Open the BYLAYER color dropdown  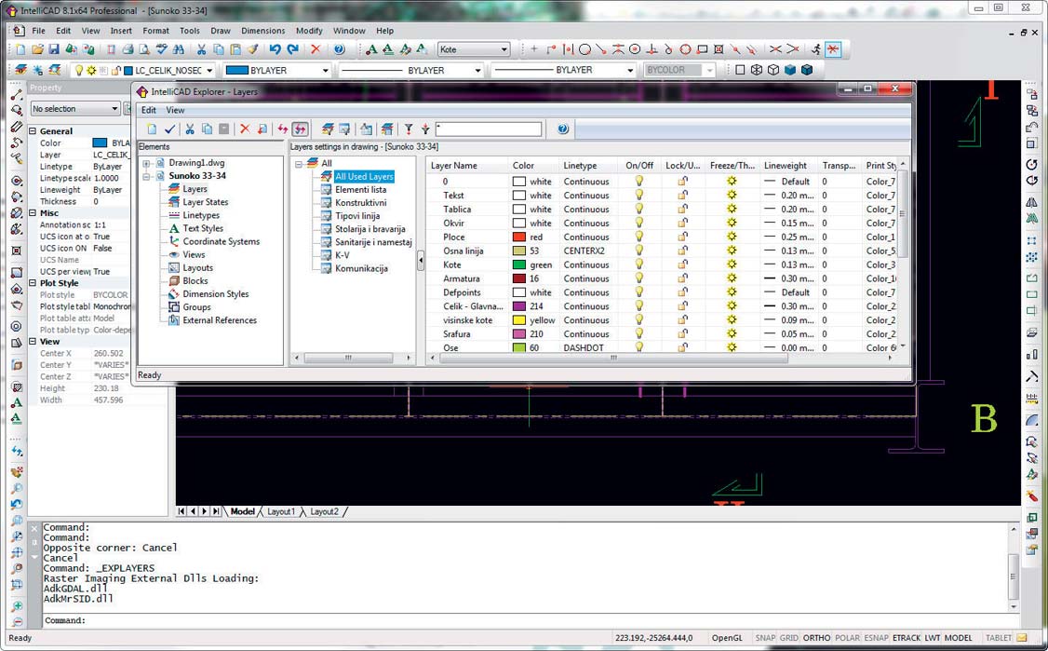point(326,70)
